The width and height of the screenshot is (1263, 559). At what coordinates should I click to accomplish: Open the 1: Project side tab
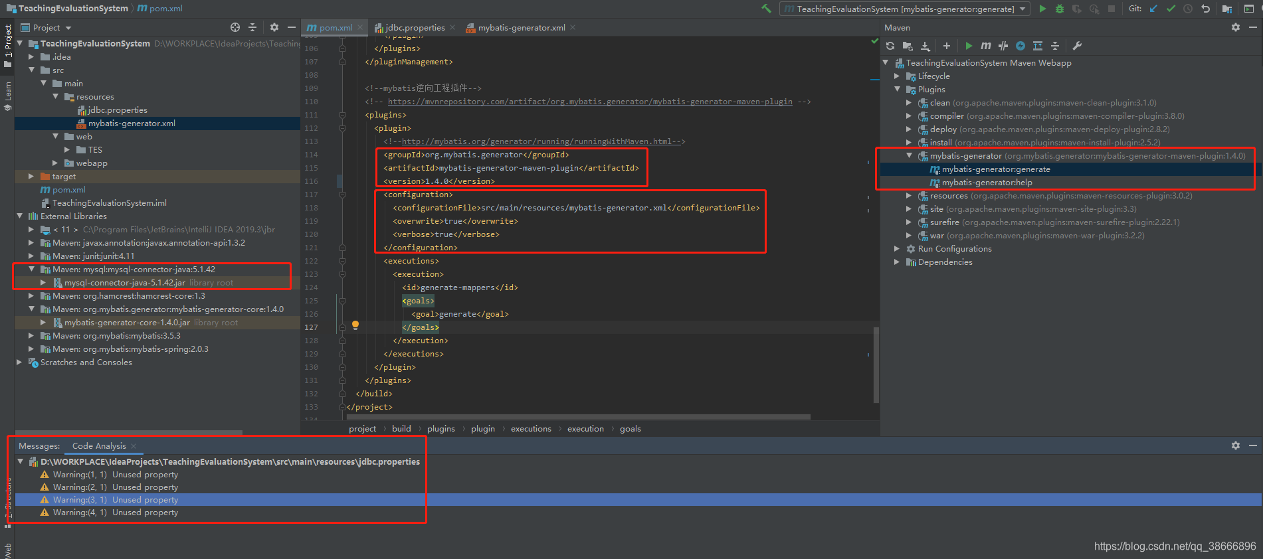coord(7,46)
